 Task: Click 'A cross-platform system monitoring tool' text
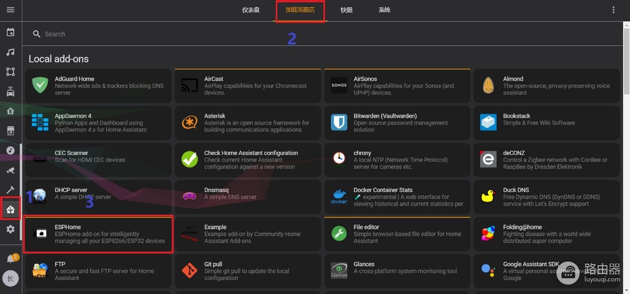click(405, 271)
